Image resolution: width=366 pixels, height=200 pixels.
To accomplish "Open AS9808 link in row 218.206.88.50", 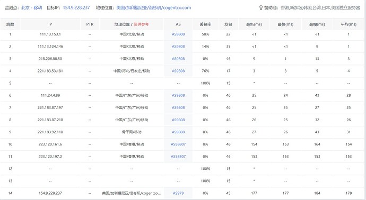I will (x=178, y=59).
